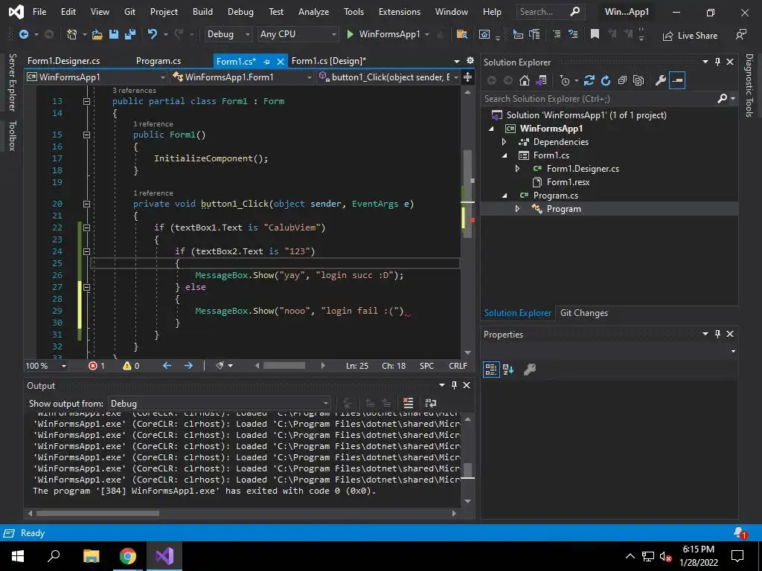
Task: Click the Navigate Backward toolbar arrow
Action: coord(23,34)
